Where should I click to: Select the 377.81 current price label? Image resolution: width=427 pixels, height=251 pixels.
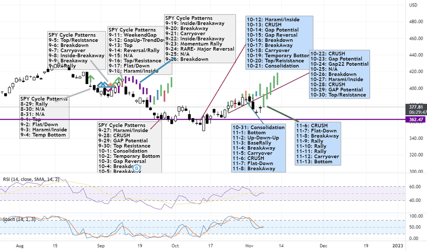click(416, 107)
